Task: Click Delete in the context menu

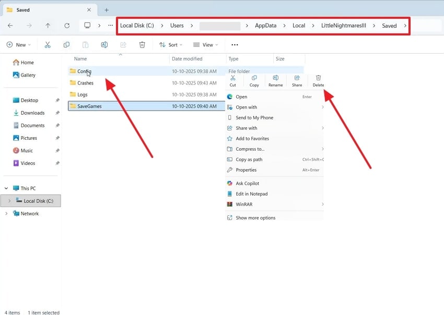Action: 318,81
